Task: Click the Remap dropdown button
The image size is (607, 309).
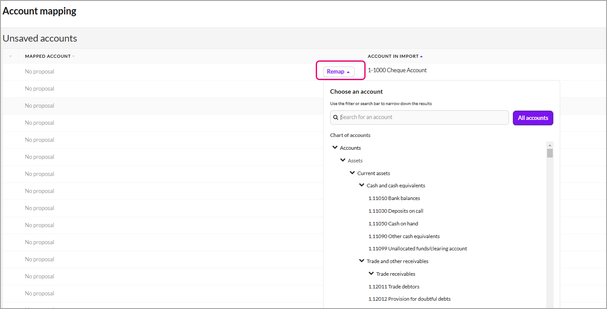Action: pyautogui.click(x=338, y=72)
